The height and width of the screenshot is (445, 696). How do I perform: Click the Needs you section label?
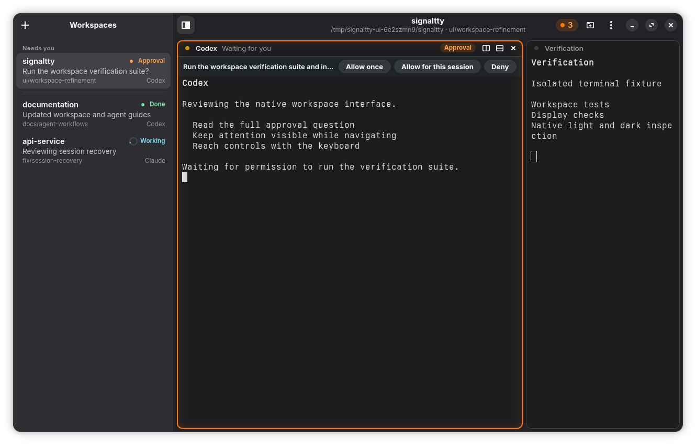pyautogui.click(x=38, y=48)
